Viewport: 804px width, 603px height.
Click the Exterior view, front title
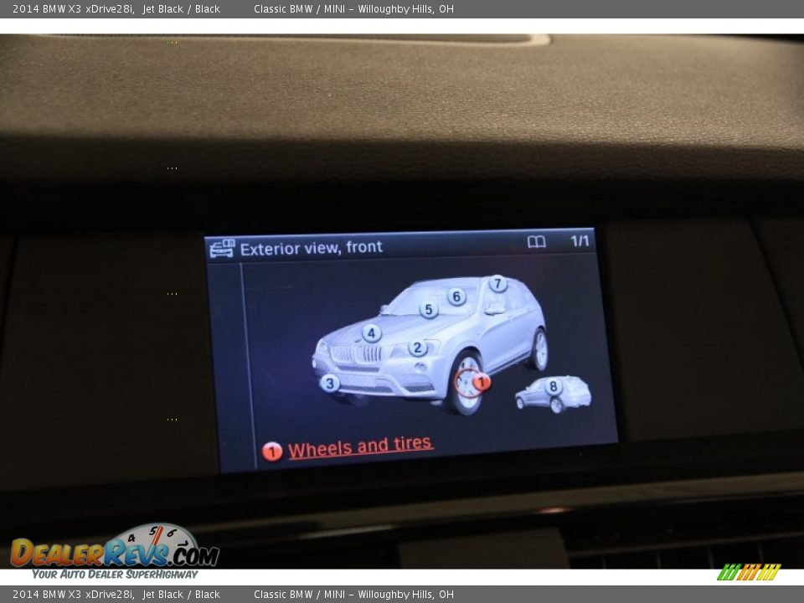click(x=311, y=248)
